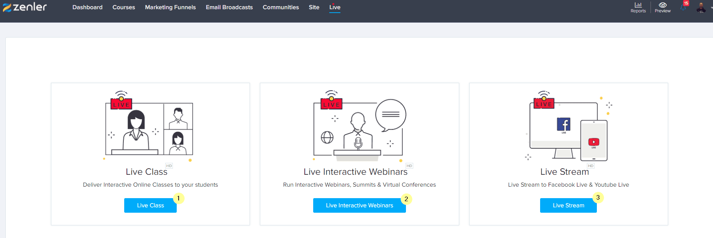Select the Live tab in navbar
Screen dimensions: 713x238
[x=335, y=7]
